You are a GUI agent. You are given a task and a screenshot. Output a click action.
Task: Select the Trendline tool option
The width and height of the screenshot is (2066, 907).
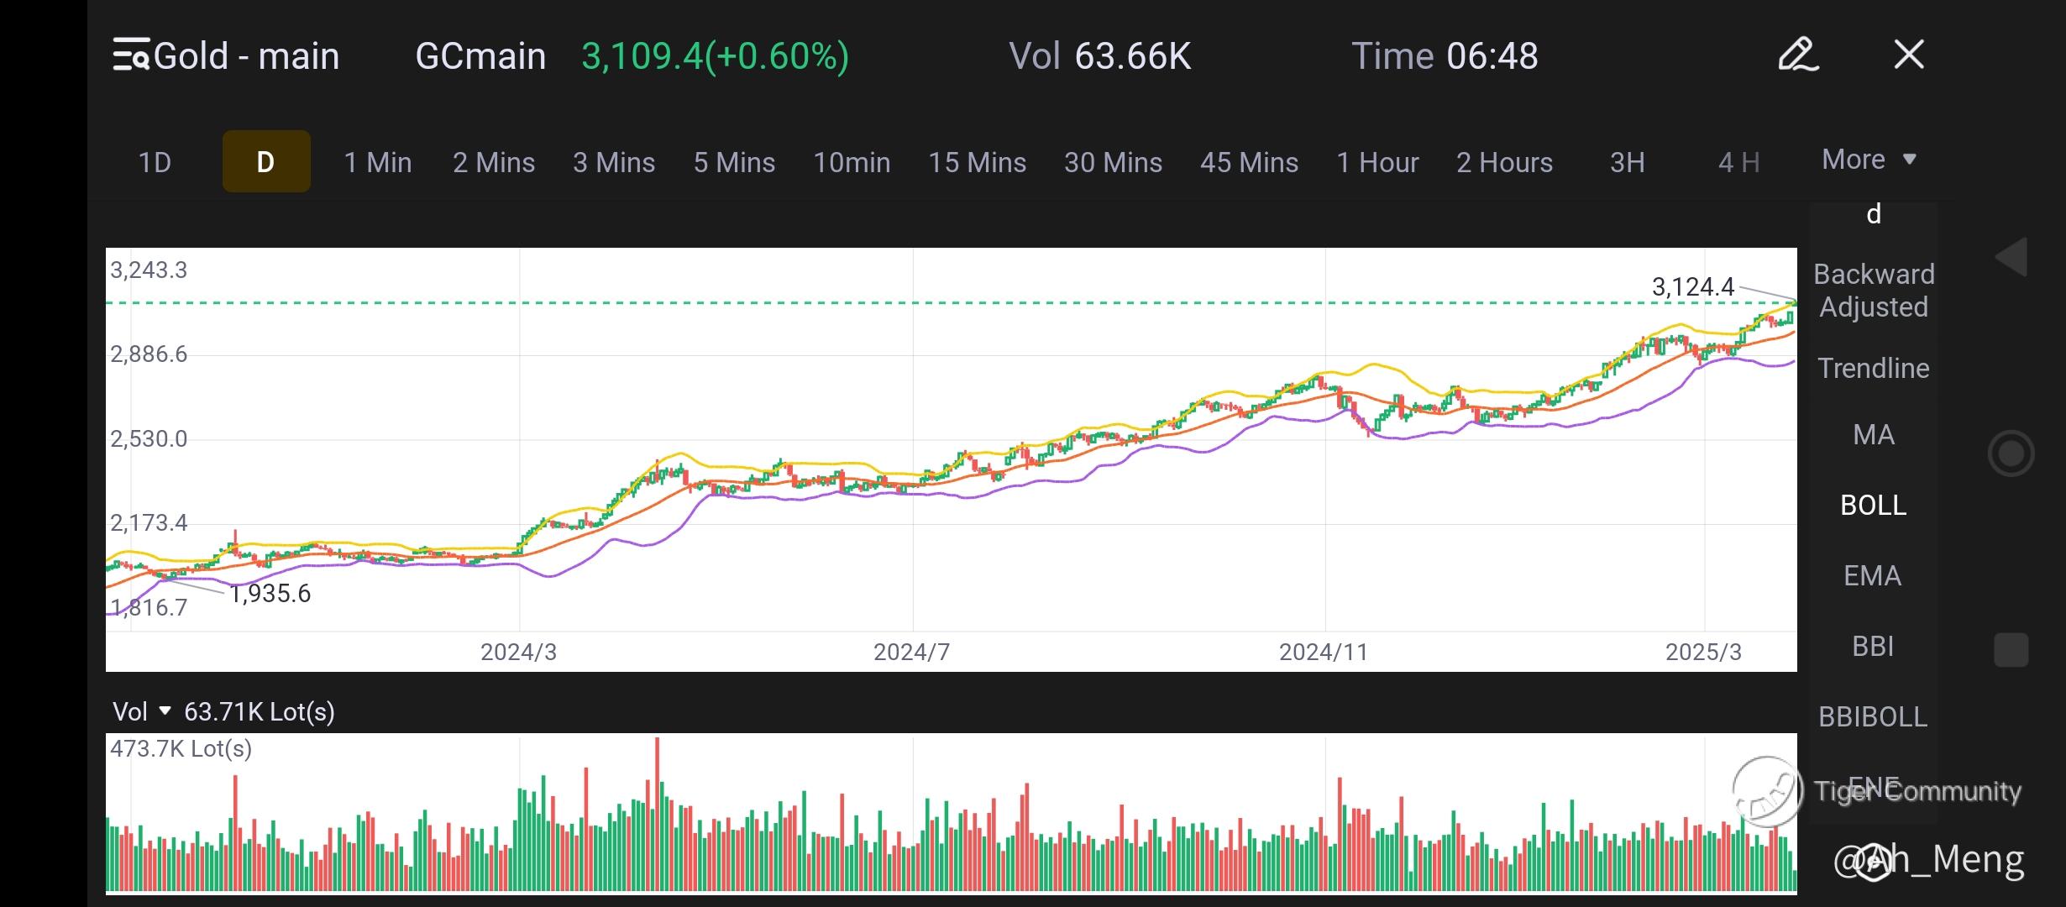click(x=1873, y=369)
